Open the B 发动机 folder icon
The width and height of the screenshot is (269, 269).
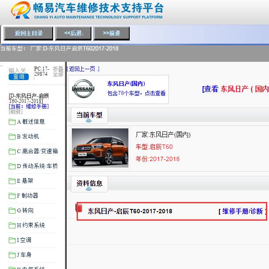click(x=12, y=137)
